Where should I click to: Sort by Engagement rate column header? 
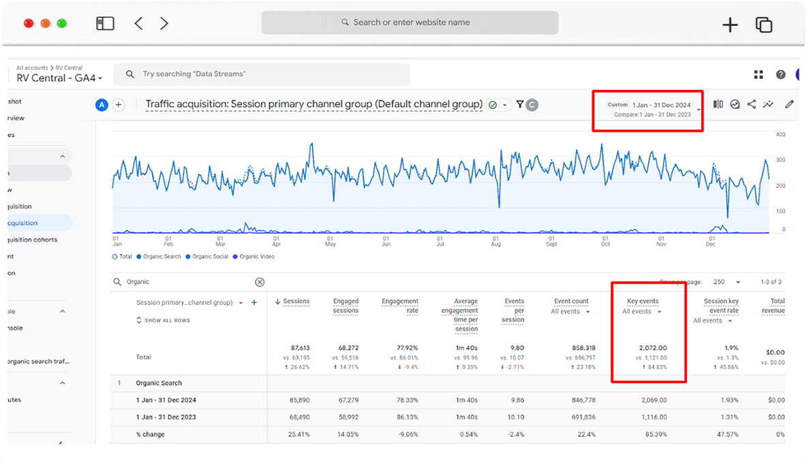pos(400,306)
